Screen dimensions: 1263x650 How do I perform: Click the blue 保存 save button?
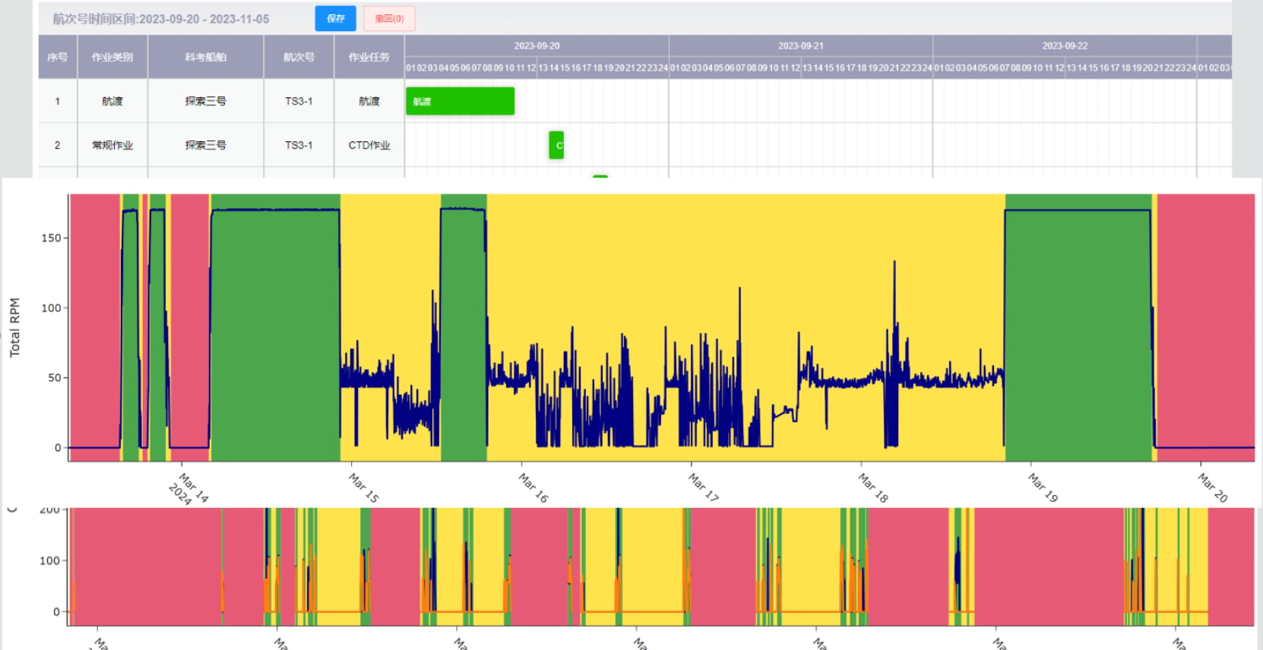pyautogui.click(x=335, y=19)
